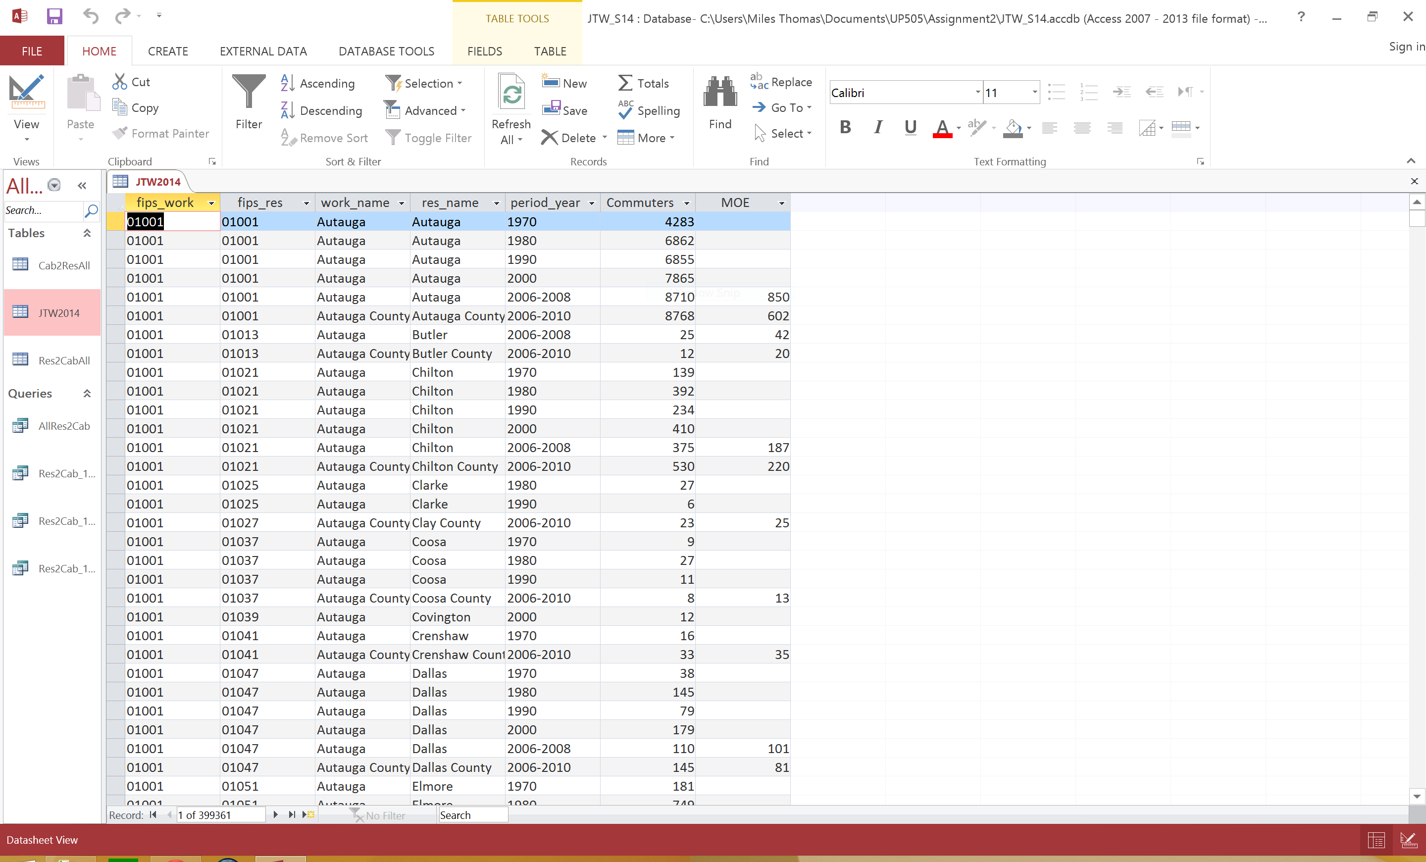This screenshot has width=1426, height=862.
Task: Click Remove Sort icon
Action: 288,138
